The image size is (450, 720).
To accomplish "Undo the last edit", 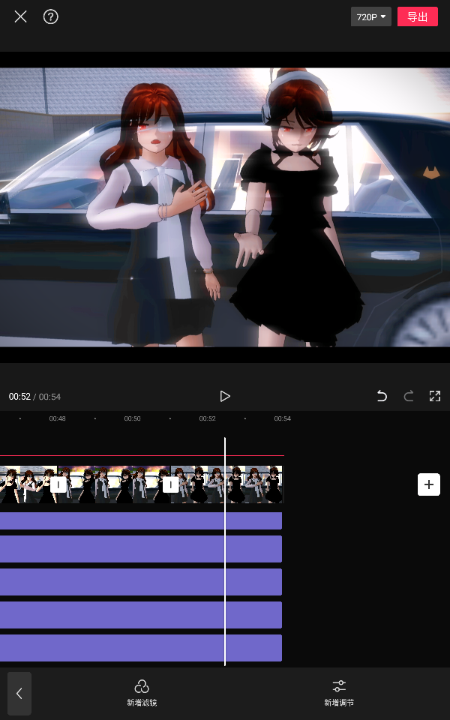I will pos(382,396).
